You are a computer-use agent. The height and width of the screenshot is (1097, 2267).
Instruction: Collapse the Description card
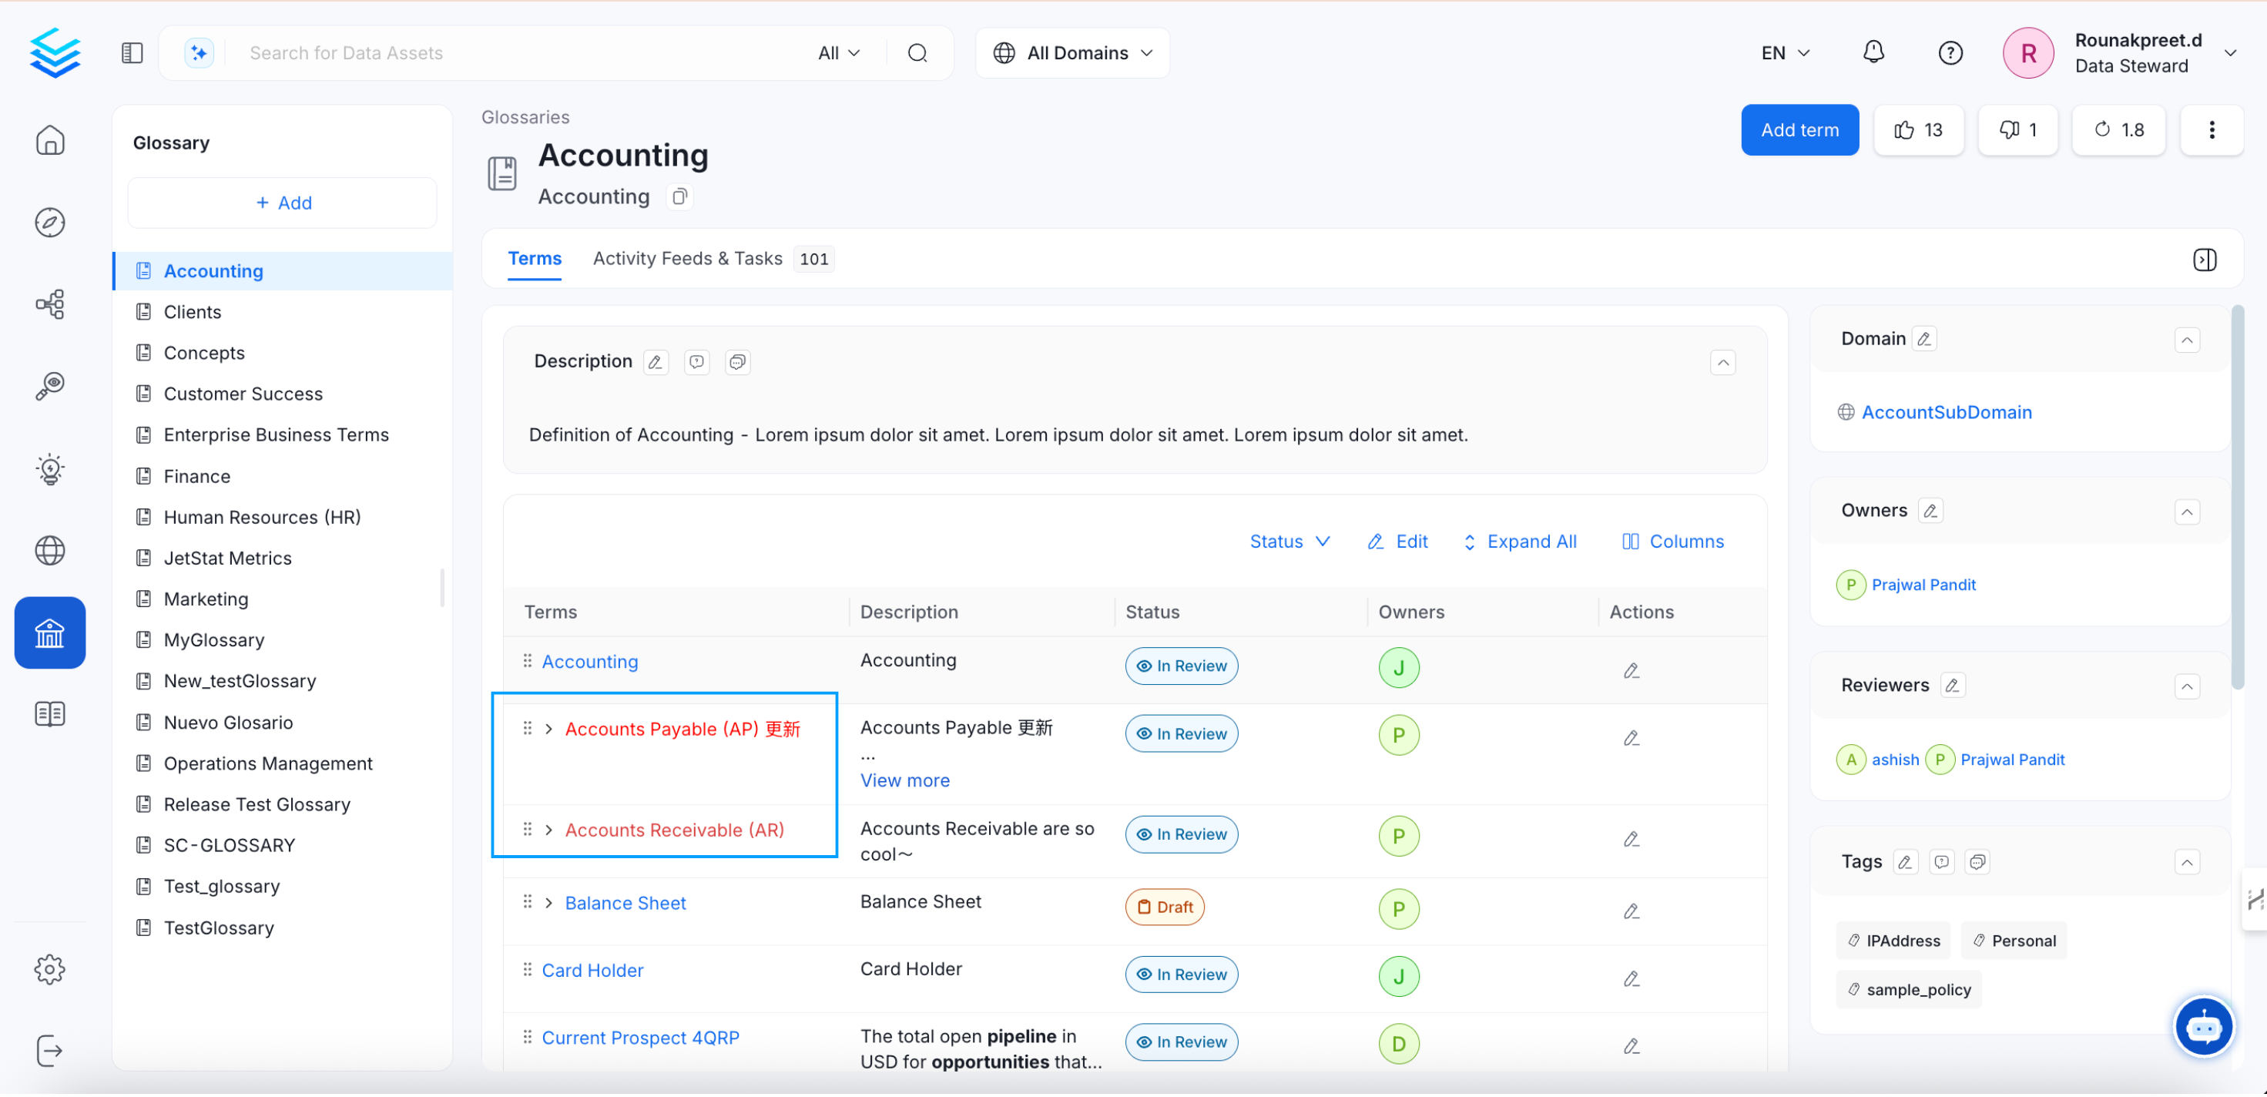point(1722,363)
